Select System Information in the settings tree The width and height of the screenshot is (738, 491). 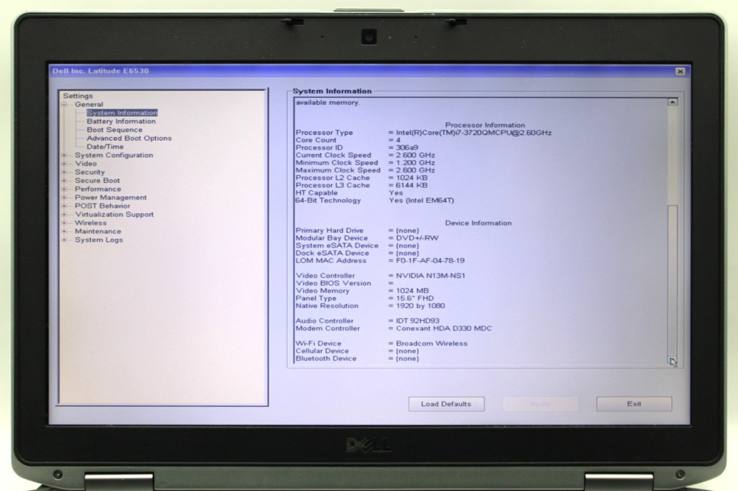pyautogui.click(x=122, y=113)
